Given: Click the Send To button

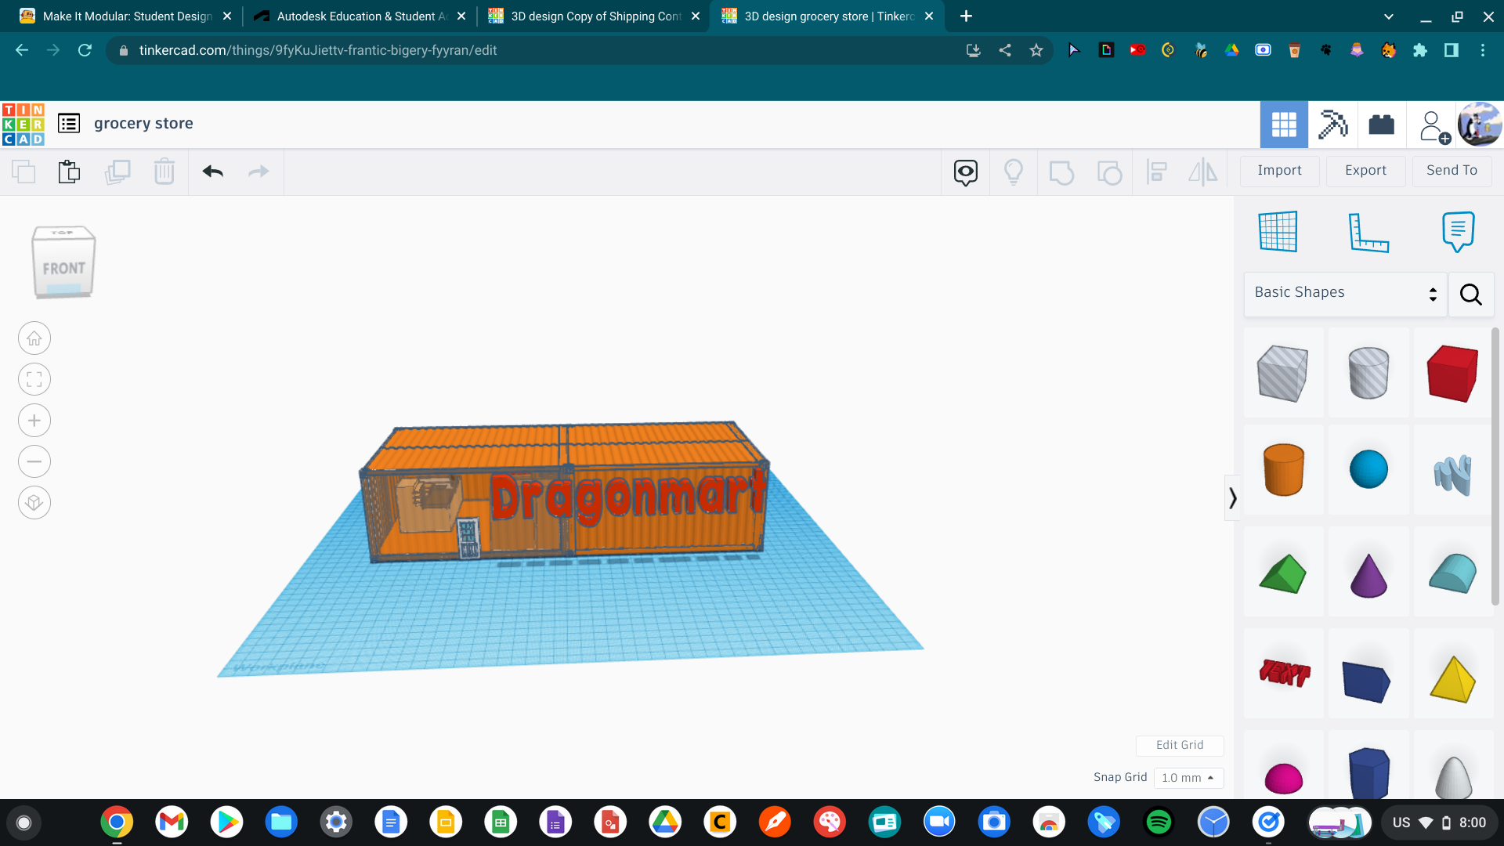Looking at the screenshot, I should click(x=1452, y=171).
